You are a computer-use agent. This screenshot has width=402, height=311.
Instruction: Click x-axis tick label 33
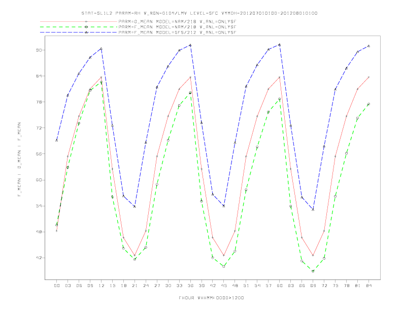179,286
